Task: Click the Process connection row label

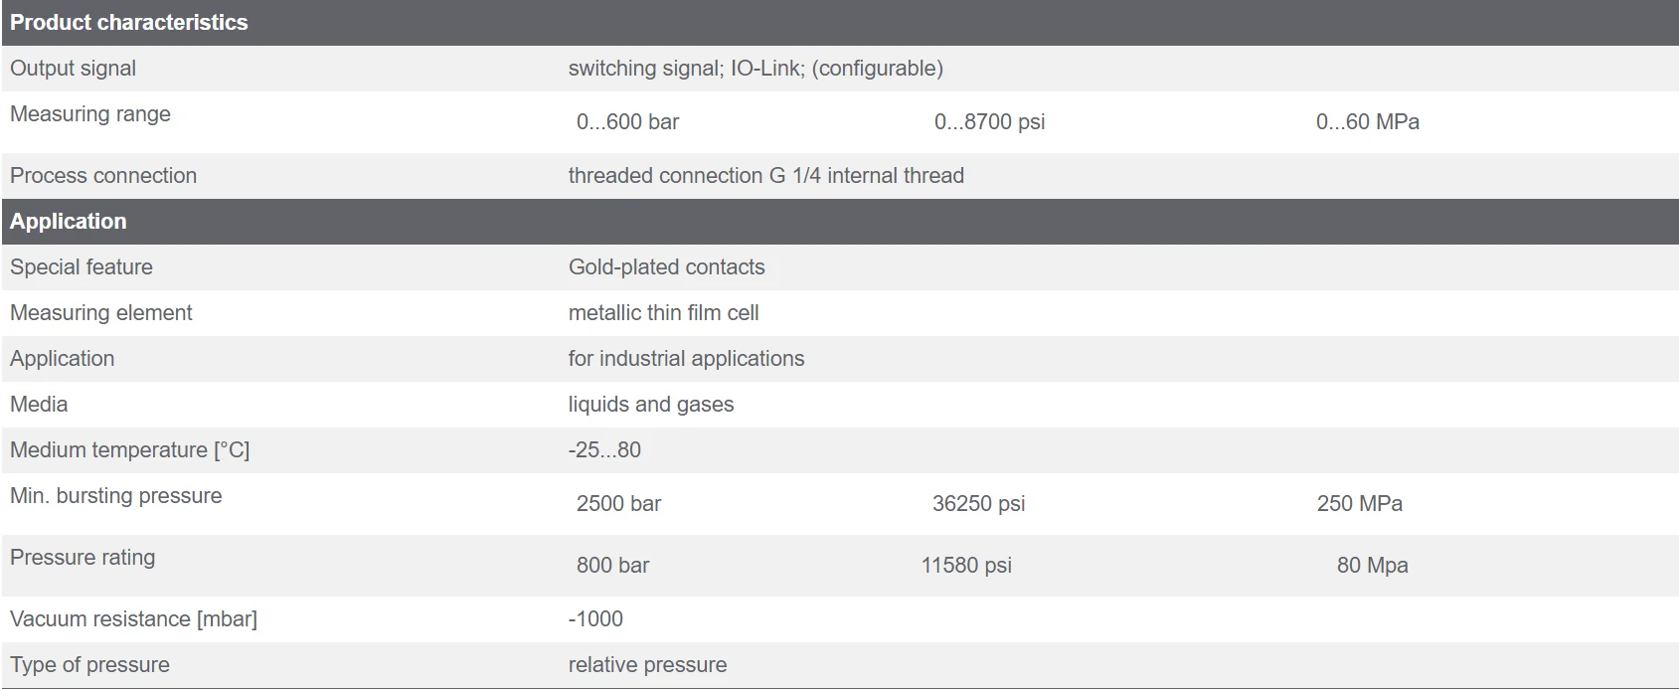Action: point(103,176)
